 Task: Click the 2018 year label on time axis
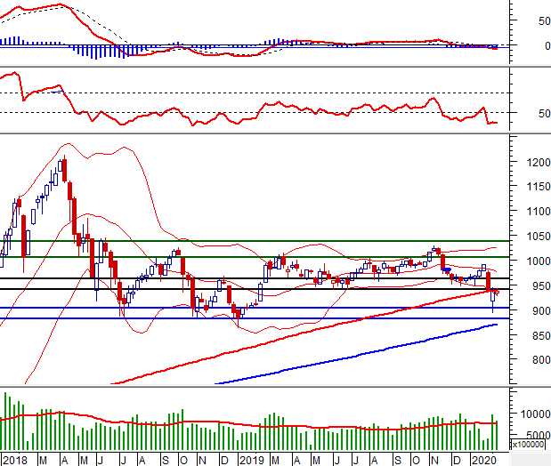pyautogui.click(x=15, y=460)
